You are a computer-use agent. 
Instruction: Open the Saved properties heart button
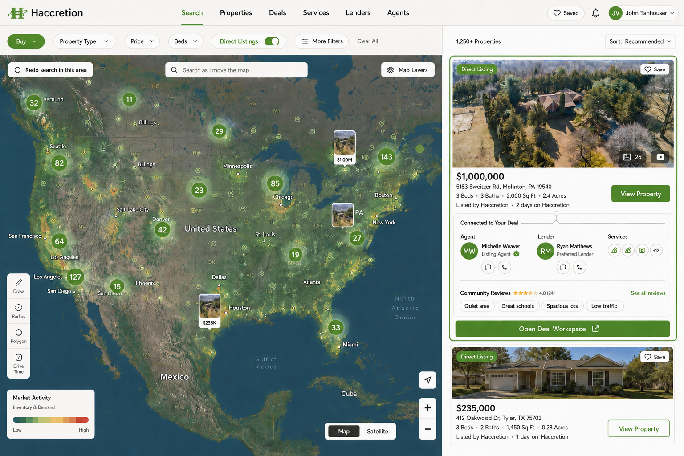pos(566,13)
